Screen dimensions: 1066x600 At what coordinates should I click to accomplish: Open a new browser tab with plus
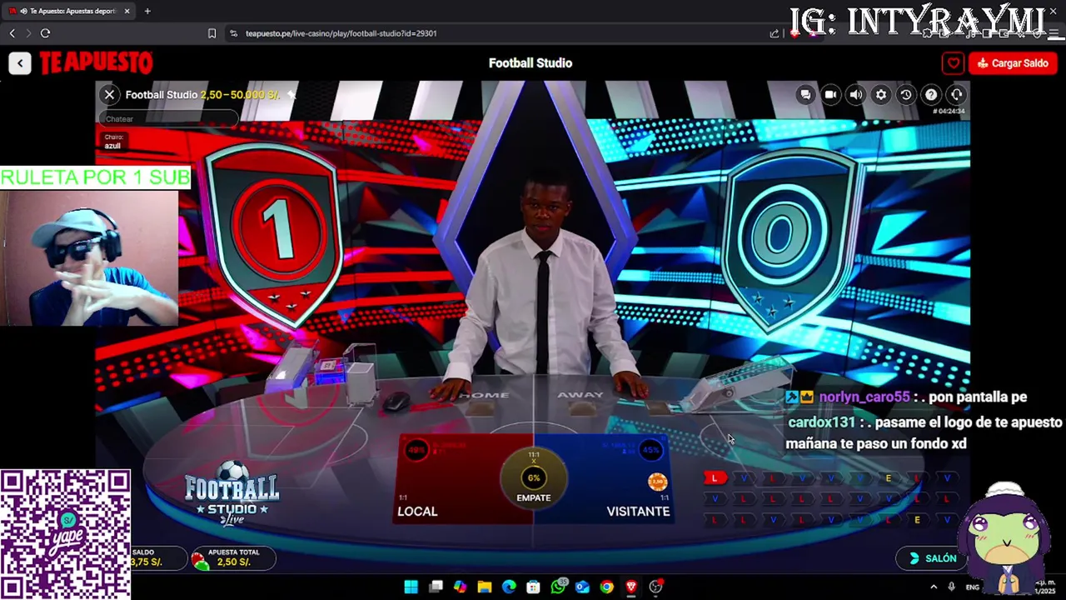(x=147, y=11)
